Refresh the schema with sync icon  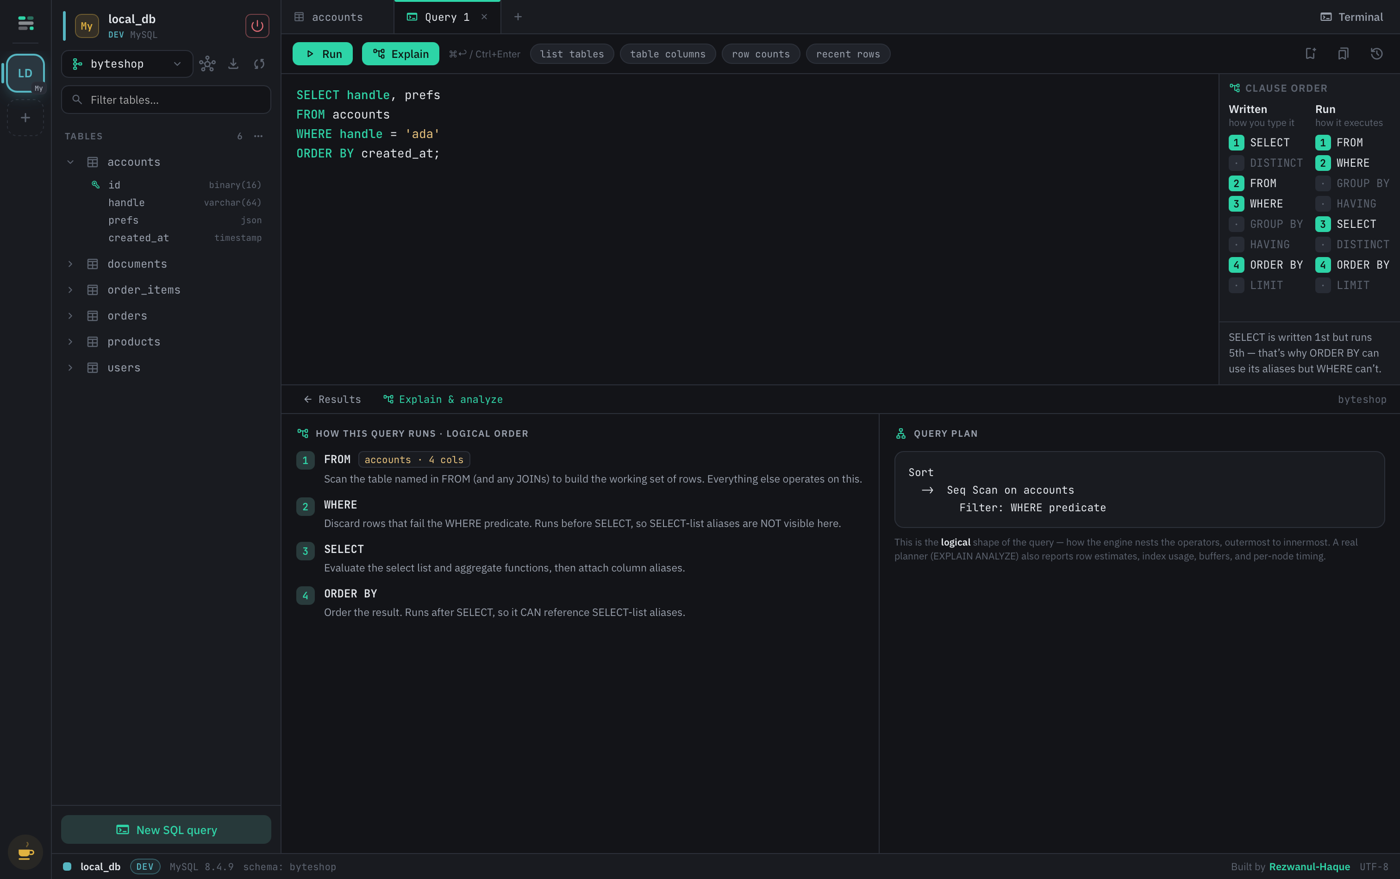pos(259,64)
